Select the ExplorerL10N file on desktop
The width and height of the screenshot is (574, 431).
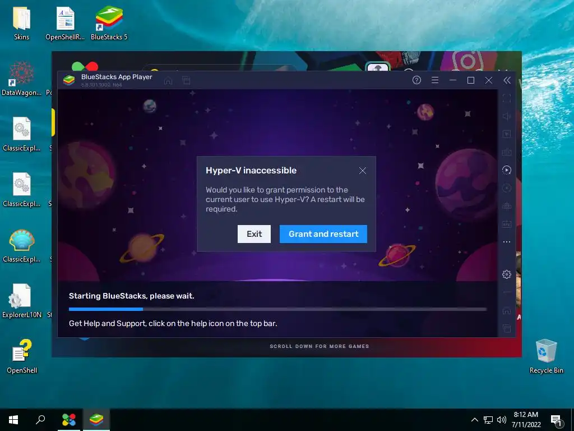click(22, 301)
